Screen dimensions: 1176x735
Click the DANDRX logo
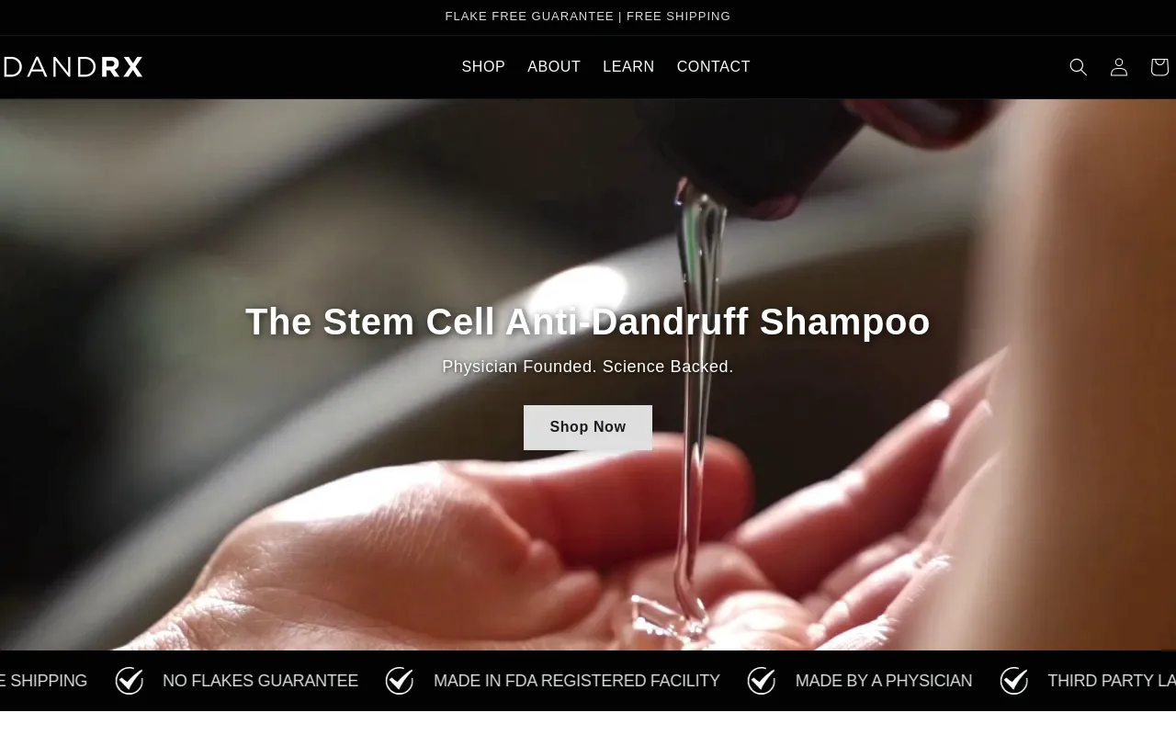[73, 67]
